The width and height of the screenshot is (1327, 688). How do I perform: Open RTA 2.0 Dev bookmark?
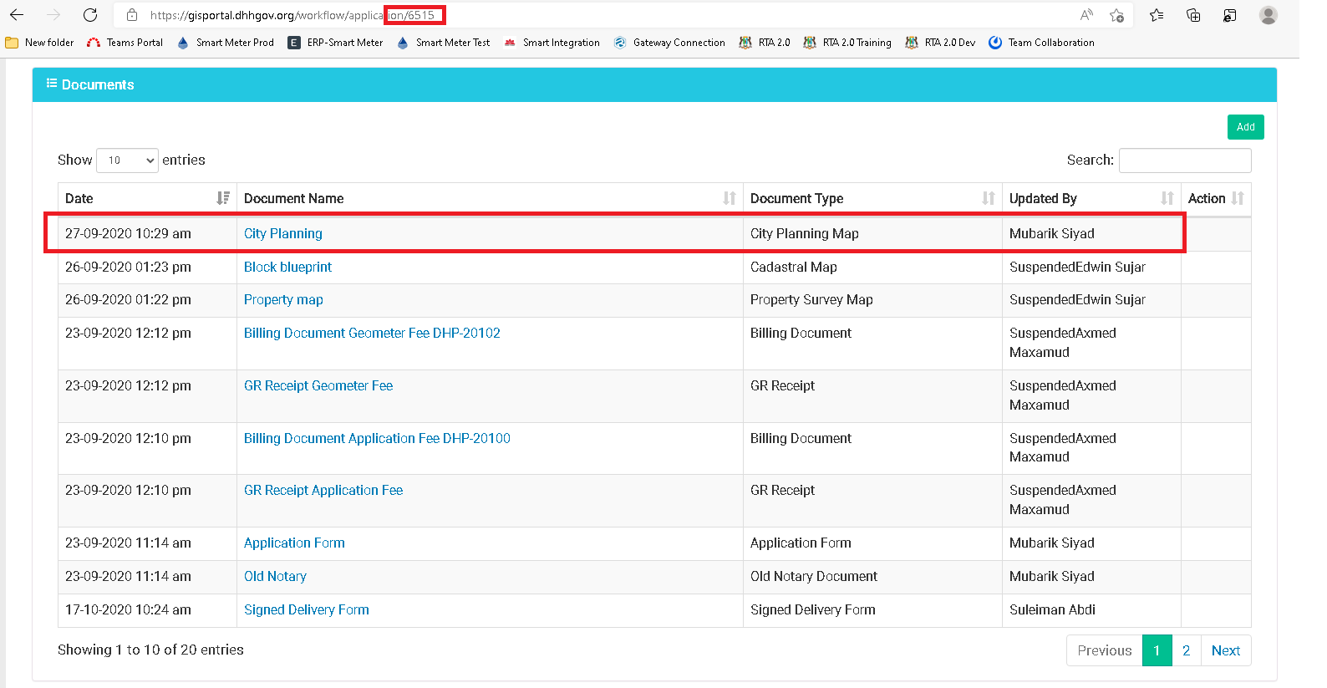(940, 43)
